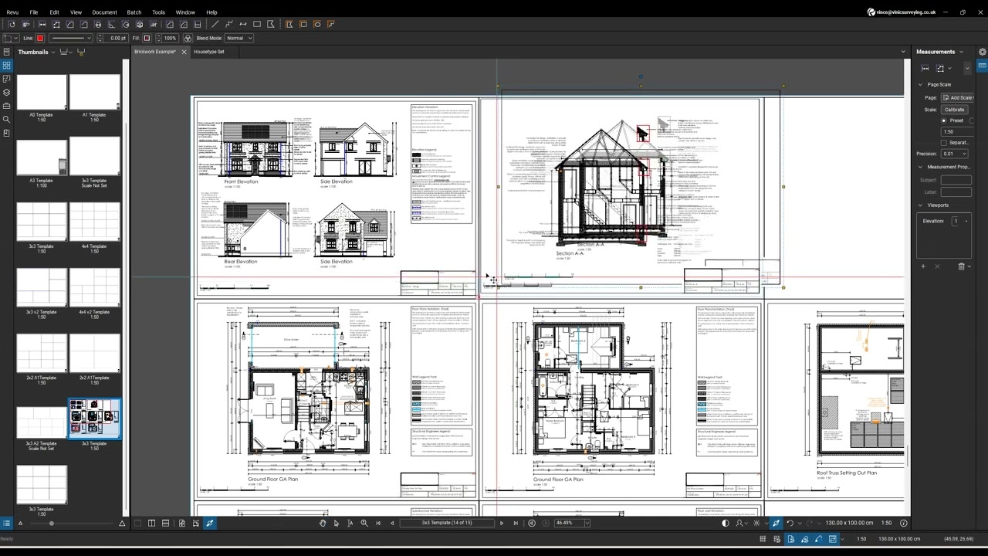Toggle snap to content in status bar
Viewport: 988px width, 556px height.
click(x=790, y=538)
